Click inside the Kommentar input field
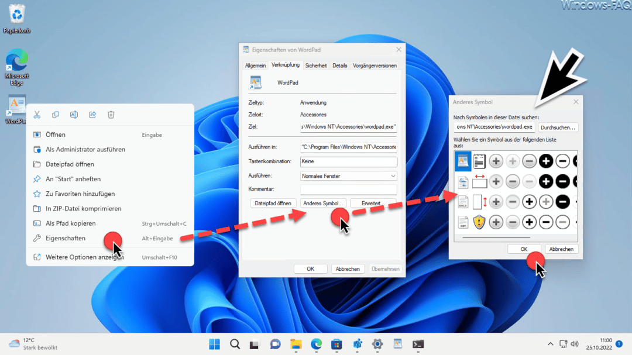 click(348, 189)
